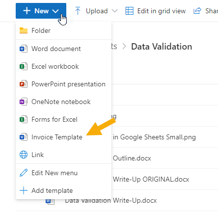Image resolution: width=218 pixels, height=212 pixels.
Task: Choose Add template option
Action: pyautogui.click(x=63, y=190)
